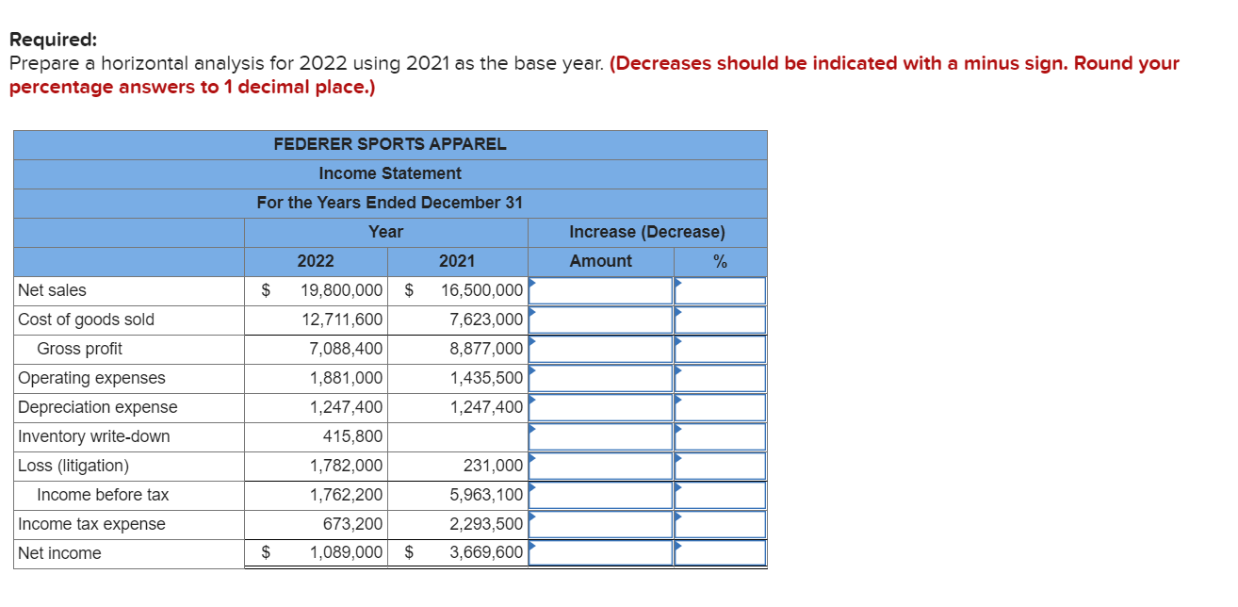Select the percentage field for Loss (litigation)
Viewport: 1238px width, 607px height.
coord(721,466)
